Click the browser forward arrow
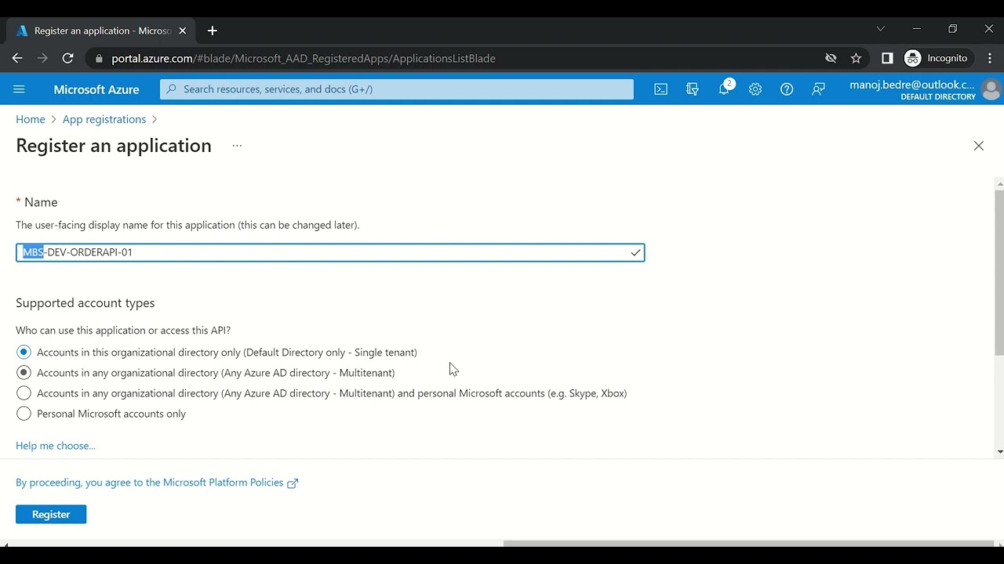This screenshot has width=1004, height=564. pos(42,58)
